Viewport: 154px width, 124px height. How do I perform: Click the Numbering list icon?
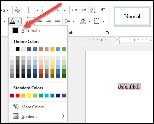coord(45,10)
